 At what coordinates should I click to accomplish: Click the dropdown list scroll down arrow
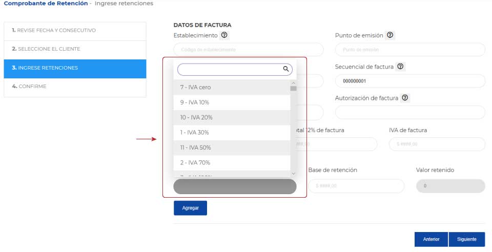point(293,173)
